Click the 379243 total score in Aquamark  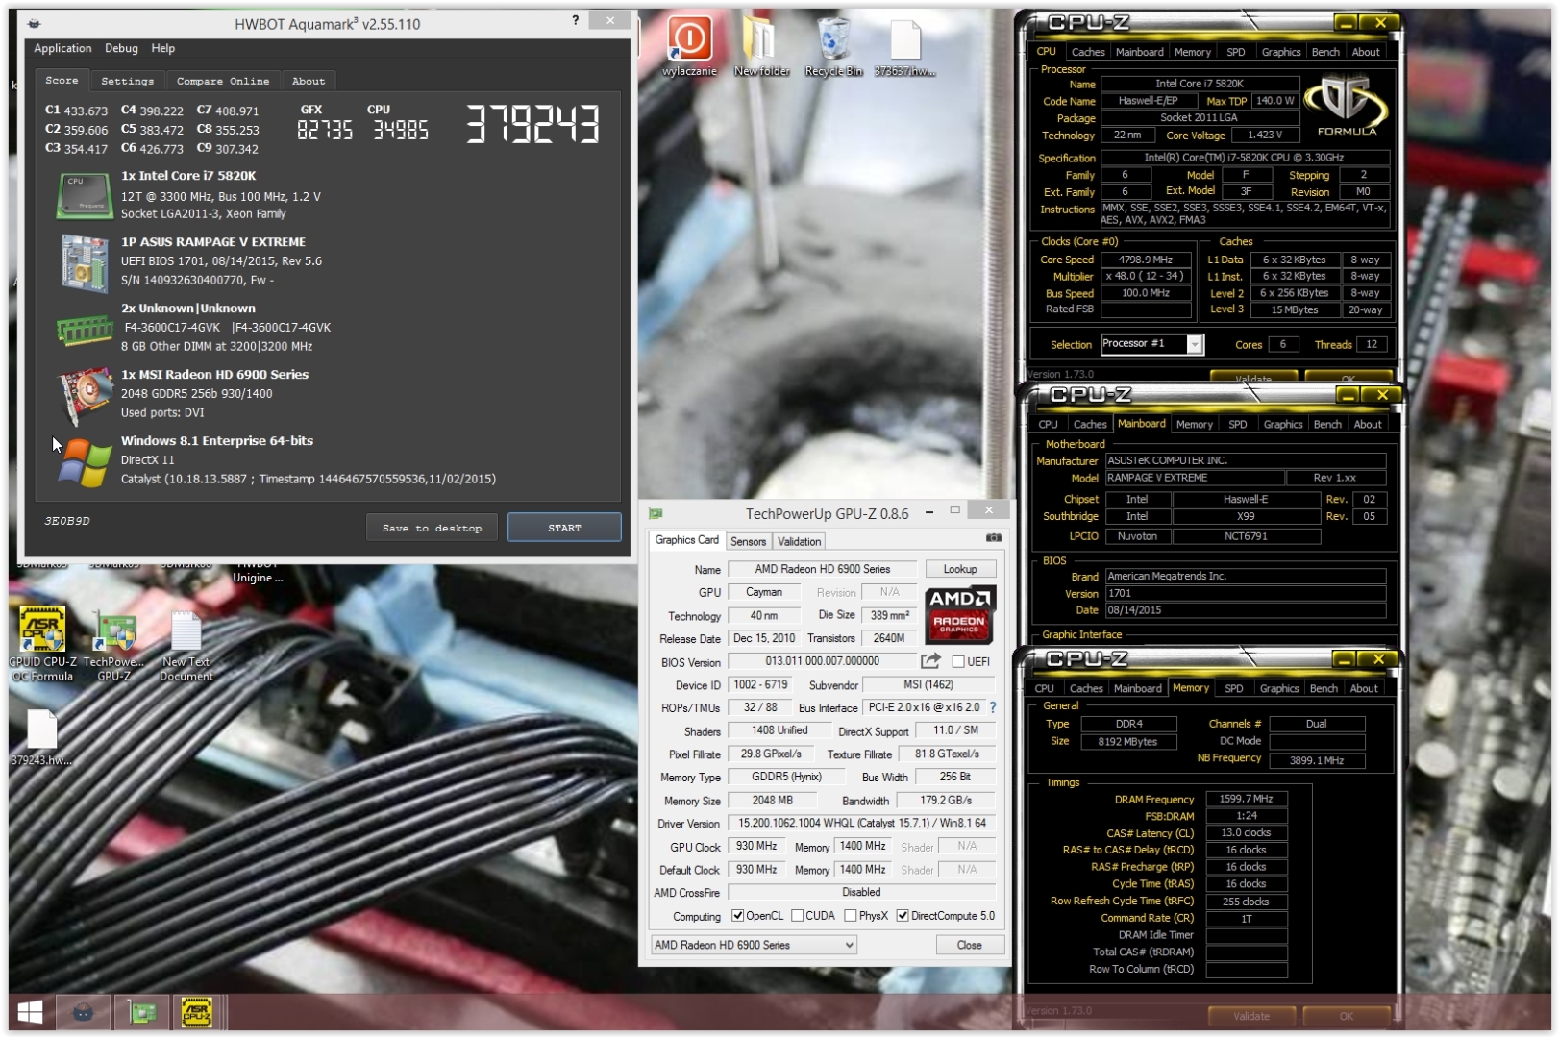[x=532, y=124]
